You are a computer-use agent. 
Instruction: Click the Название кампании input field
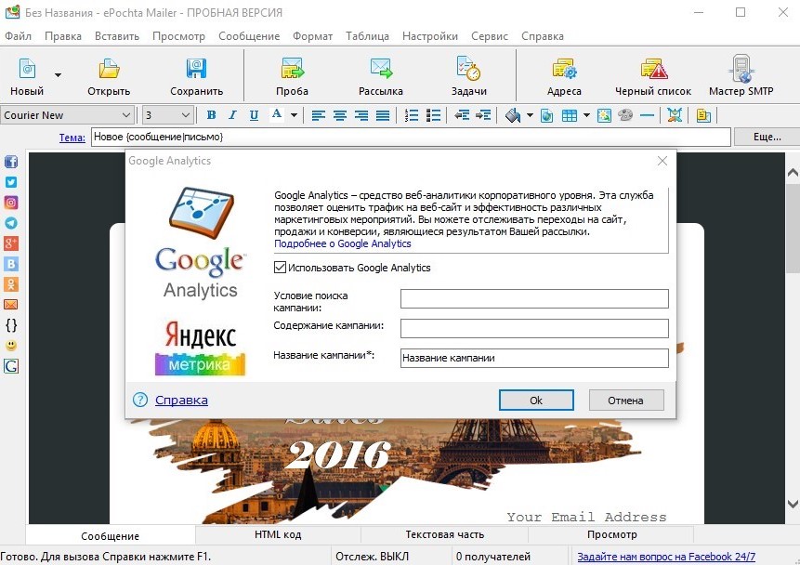(534, 358)
